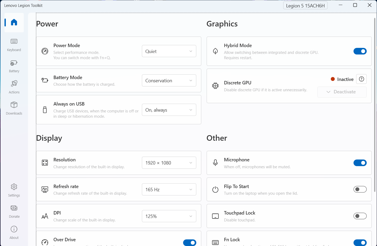Open the Refresh rate 165 Hz dropdown

pyautogui.click(x=169, y=189)
